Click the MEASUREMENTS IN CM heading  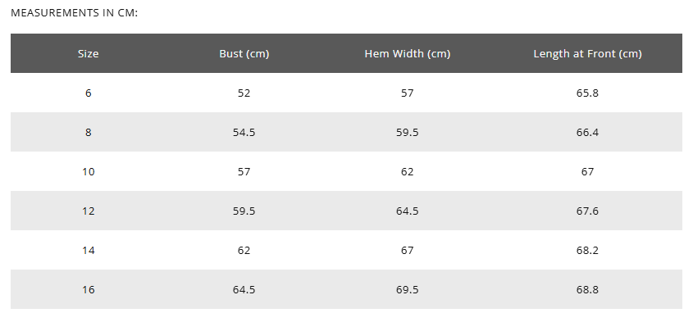75,13
